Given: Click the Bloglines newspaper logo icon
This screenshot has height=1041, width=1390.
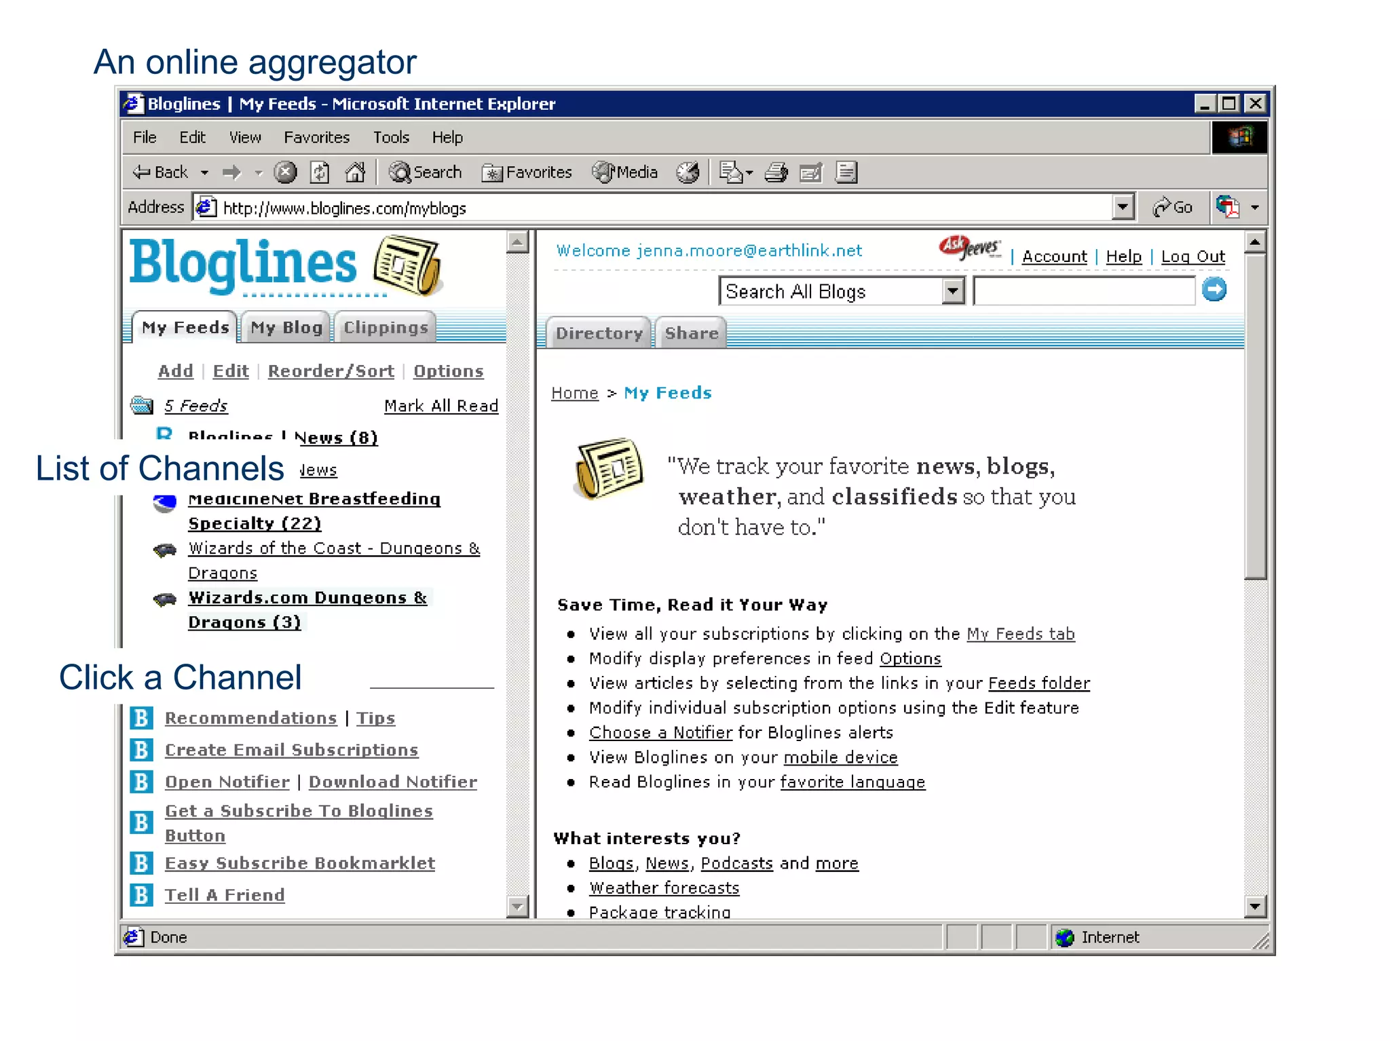Looking at the screenshot, I should pos(407,265).
